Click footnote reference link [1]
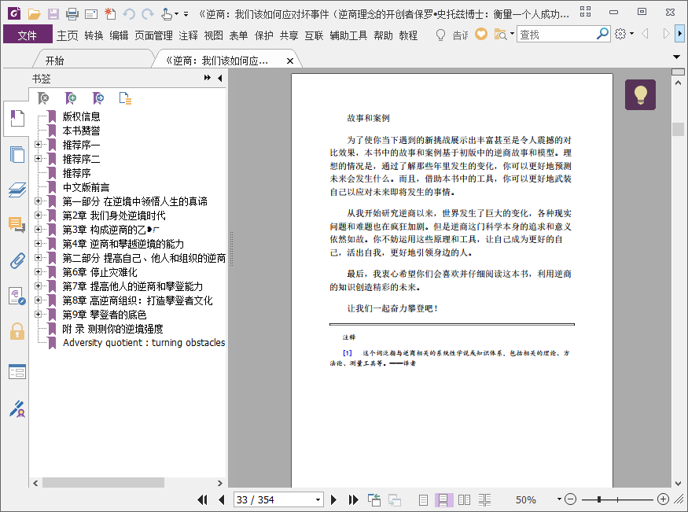Viewport: 688px width, 512px height. [348, 353]
